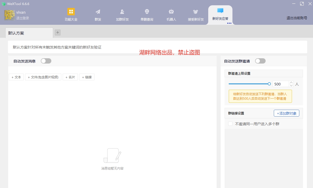Enable the 自动发送消息 switch
This screenshot has width=313, height=188.
click(x=46, y=61)
